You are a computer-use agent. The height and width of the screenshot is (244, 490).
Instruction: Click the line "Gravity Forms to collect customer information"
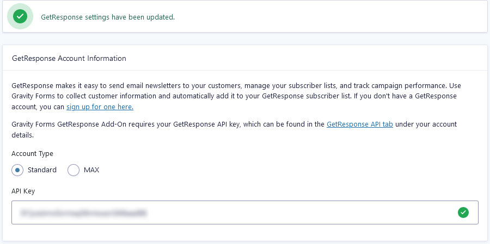point(83,96)
